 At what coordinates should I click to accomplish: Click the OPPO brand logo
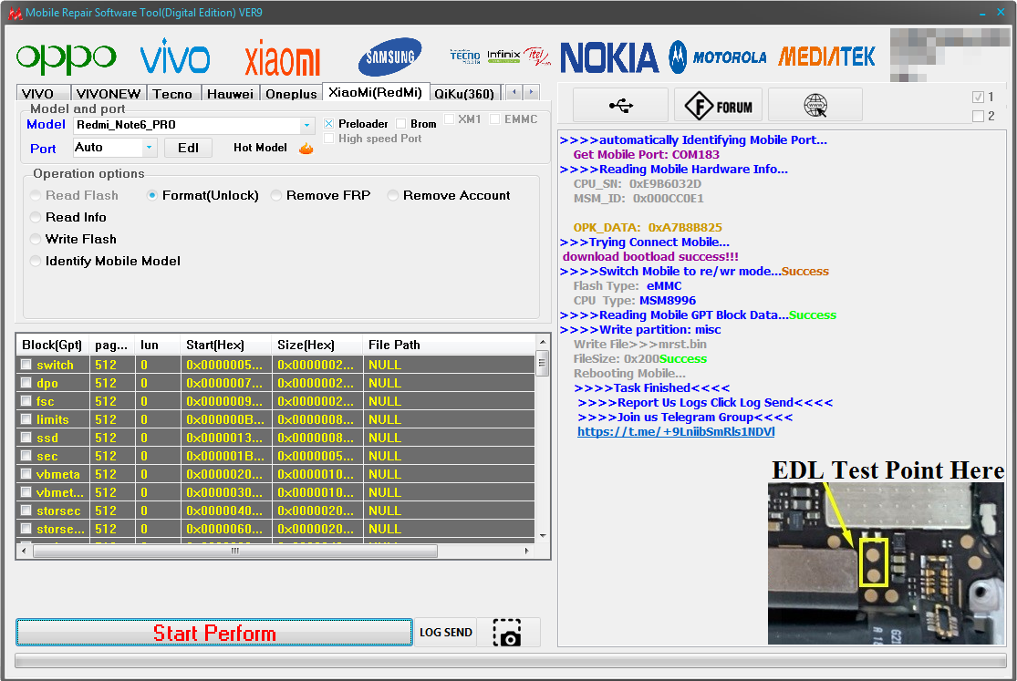67,57
